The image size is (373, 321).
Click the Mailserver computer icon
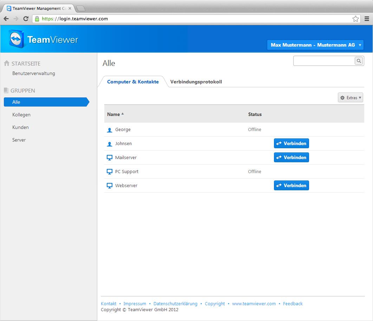pyautogui.click(x=110, y=158)
